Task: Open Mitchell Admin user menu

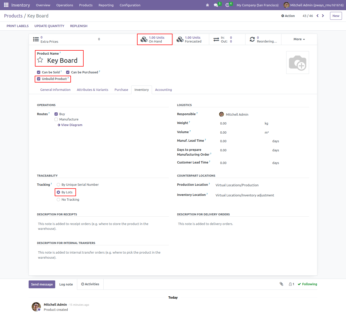Action: (314, 5)
